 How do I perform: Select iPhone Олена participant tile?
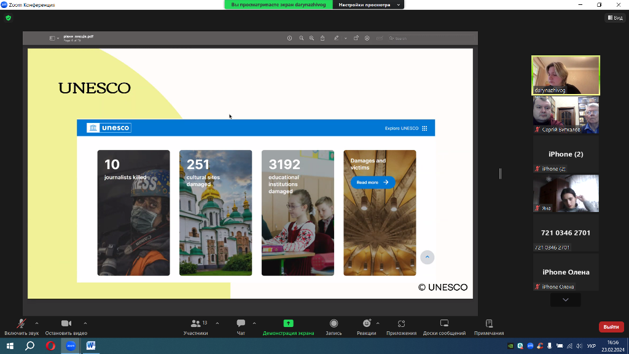coord(566,272)
